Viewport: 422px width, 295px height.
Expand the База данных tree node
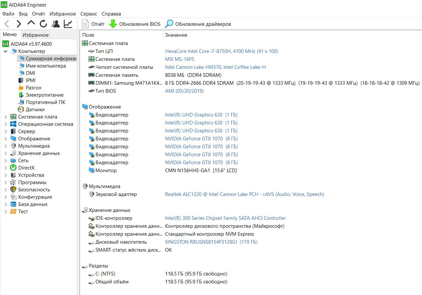(6, 204)
